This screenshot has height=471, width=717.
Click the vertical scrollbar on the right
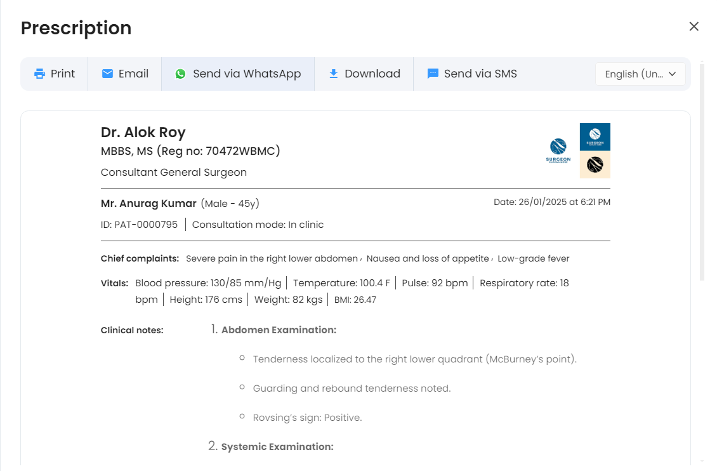tap(702, 171)
